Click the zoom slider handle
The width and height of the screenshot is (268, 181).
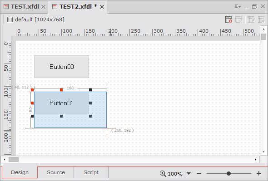[228, 173]
